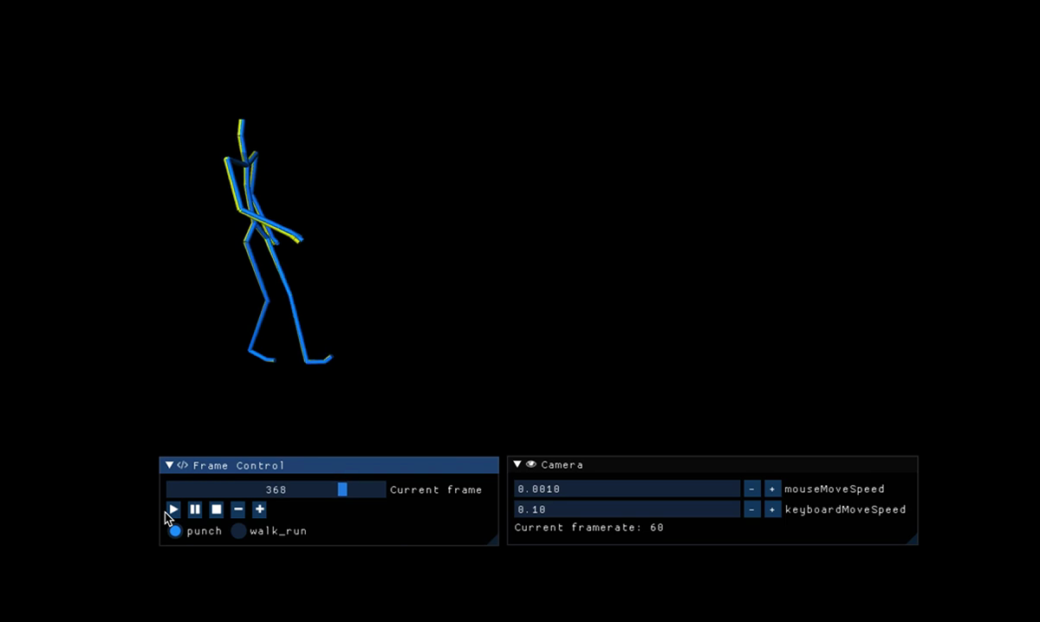Increase mouseMoveSpeed with plus button
This screenshot has height=622, width=1040.
772,489
